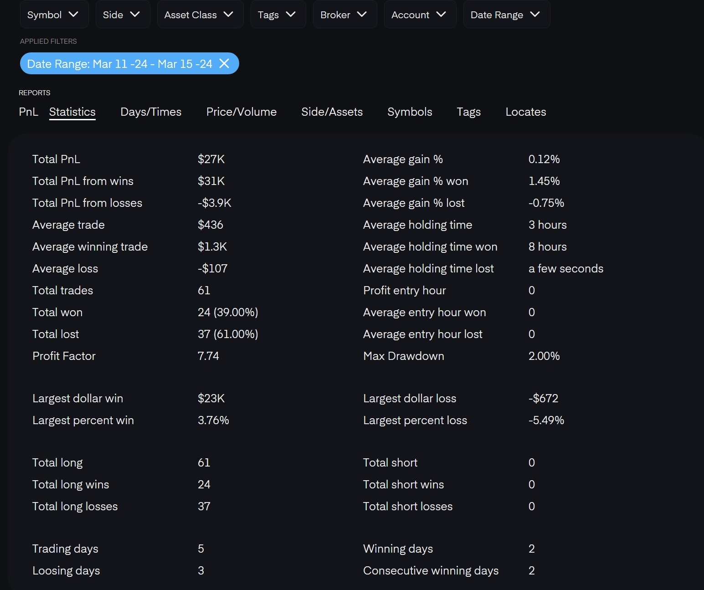Screen dimensions: 704x590
Task: Expand the Account filter dropdown
Action: [418, 15]
